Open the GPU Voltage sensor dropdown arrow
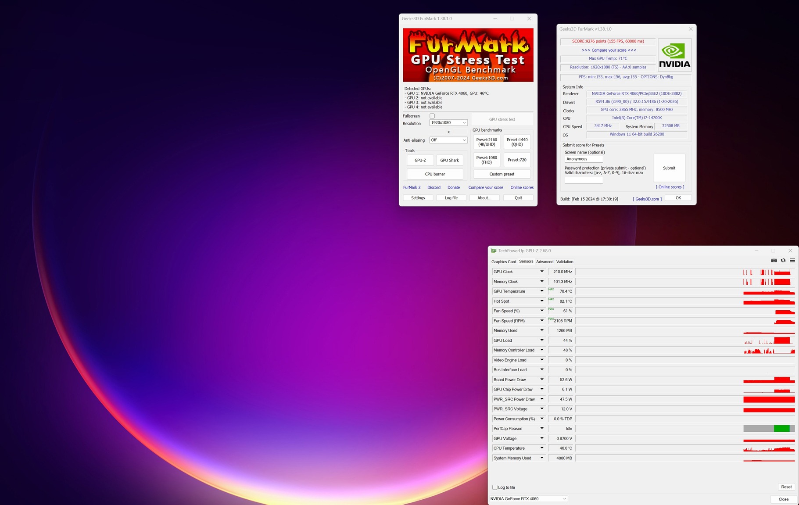The width and height of the screenshot is (799, 505). tap(542, 438)
